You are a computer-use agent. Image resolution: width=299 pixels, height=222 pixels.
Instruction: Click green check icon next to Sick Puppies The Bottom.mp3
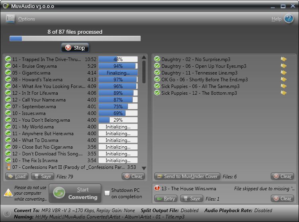pos(157,93)
